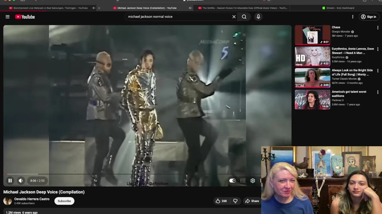The width and height of the screenshot is (382, 214).
Task: Open options menu for Chase video
Action: (x=378, y=28)
